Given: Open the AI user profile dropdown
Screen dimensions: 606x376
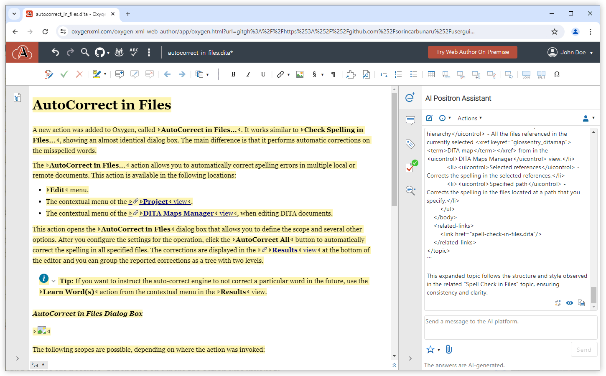Looking at the screenshot, I should pos(588,118).
